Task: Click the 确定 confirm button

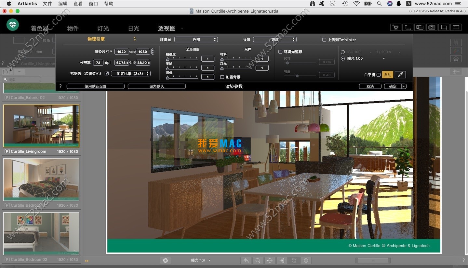Action: tap(393, 86)
